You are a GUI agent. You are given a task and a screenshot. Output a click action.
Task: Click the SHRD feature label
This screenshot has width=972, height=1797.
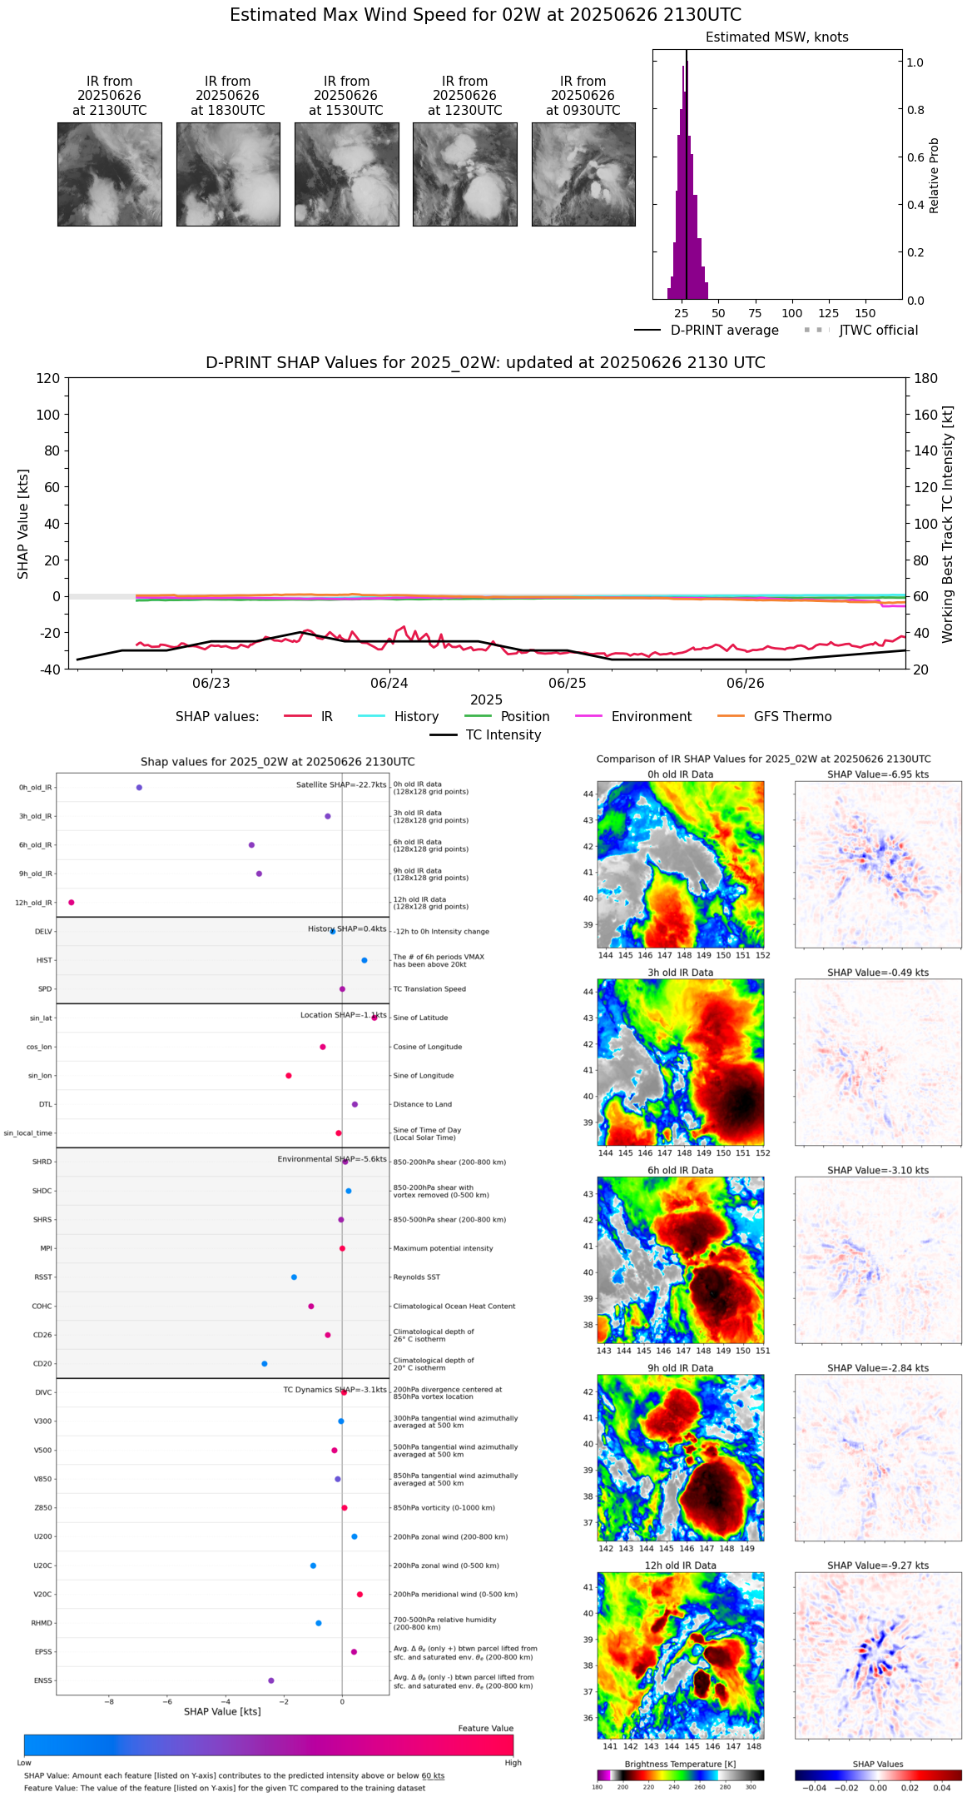tap(42, 1162)
